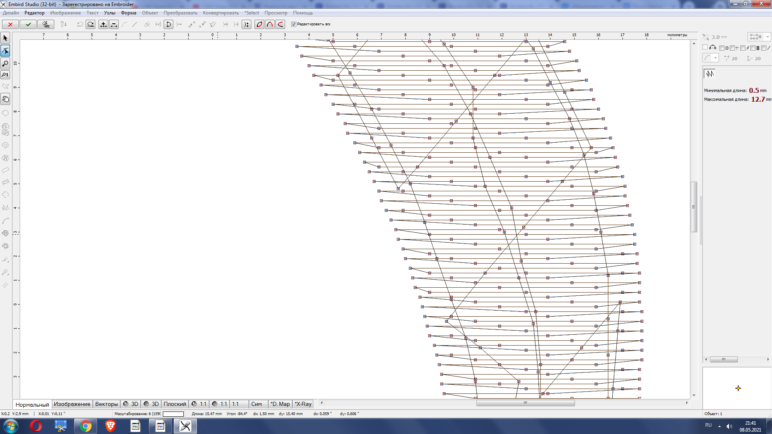Screen dimensions: 772x434
Task: Expand the curve shape dropdown
Action: click(x=715, y=58)
